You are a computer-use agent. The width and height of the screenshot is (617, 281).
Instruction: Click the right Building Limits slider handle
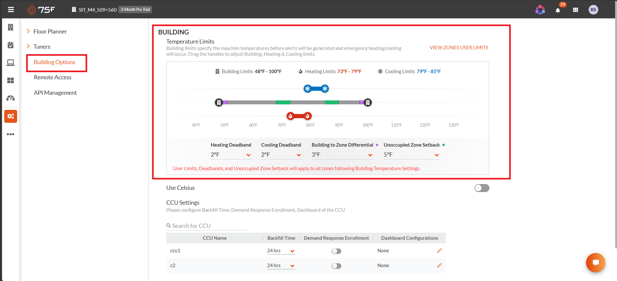(x=367, y=102)
